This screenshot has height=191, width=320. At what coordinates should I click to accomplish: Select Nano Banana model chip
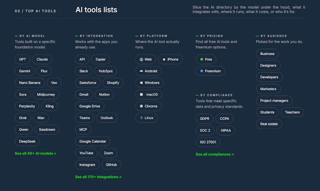click(30, 83)
